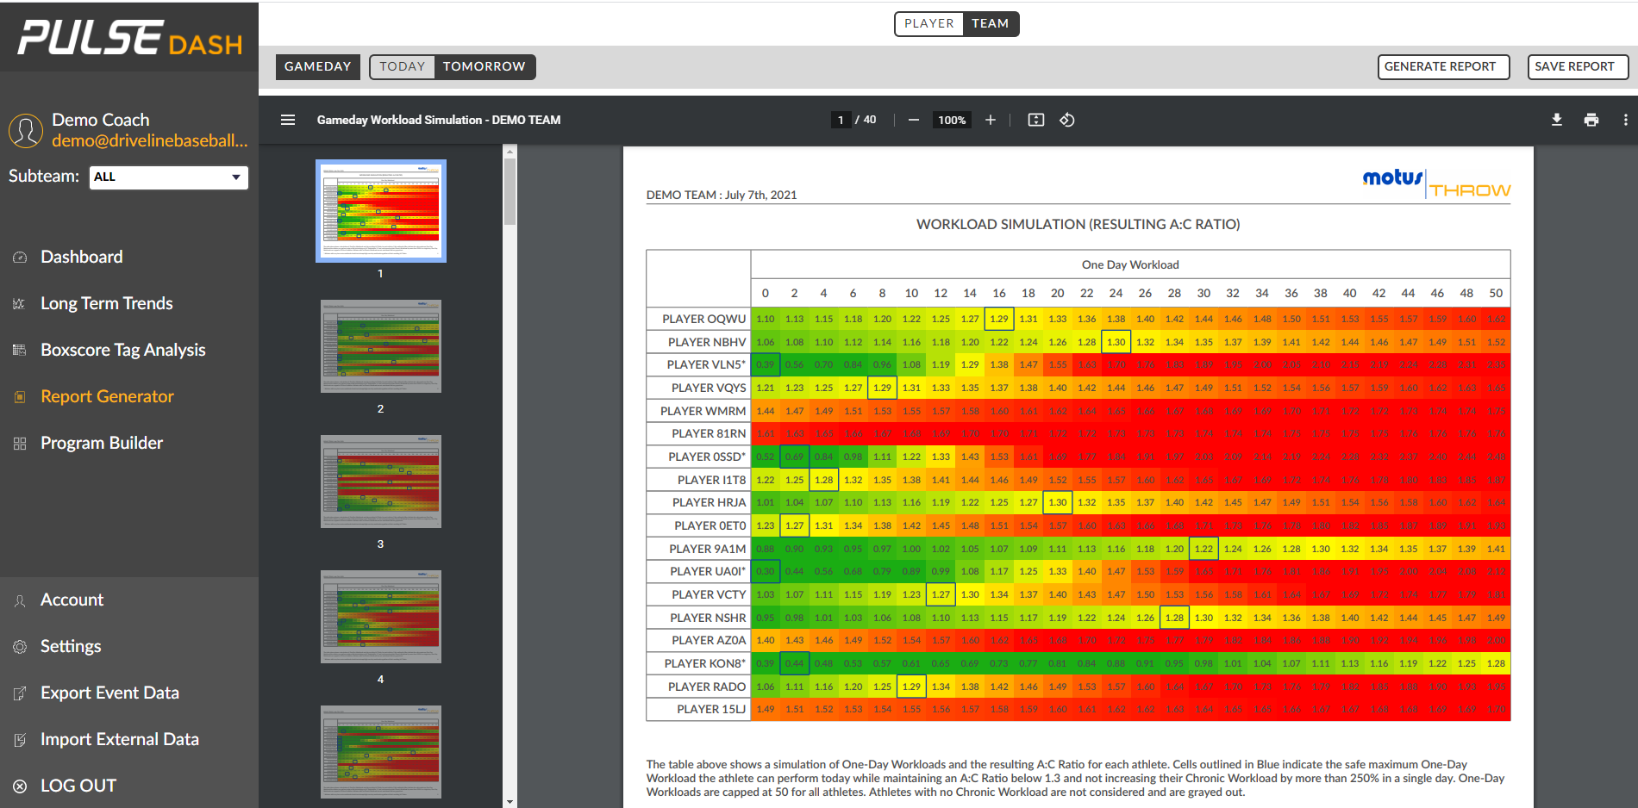Switch toggle to TEAM view
This screenshot has height=808, width=1638.
pyautogui.click(x=990, y=23)
